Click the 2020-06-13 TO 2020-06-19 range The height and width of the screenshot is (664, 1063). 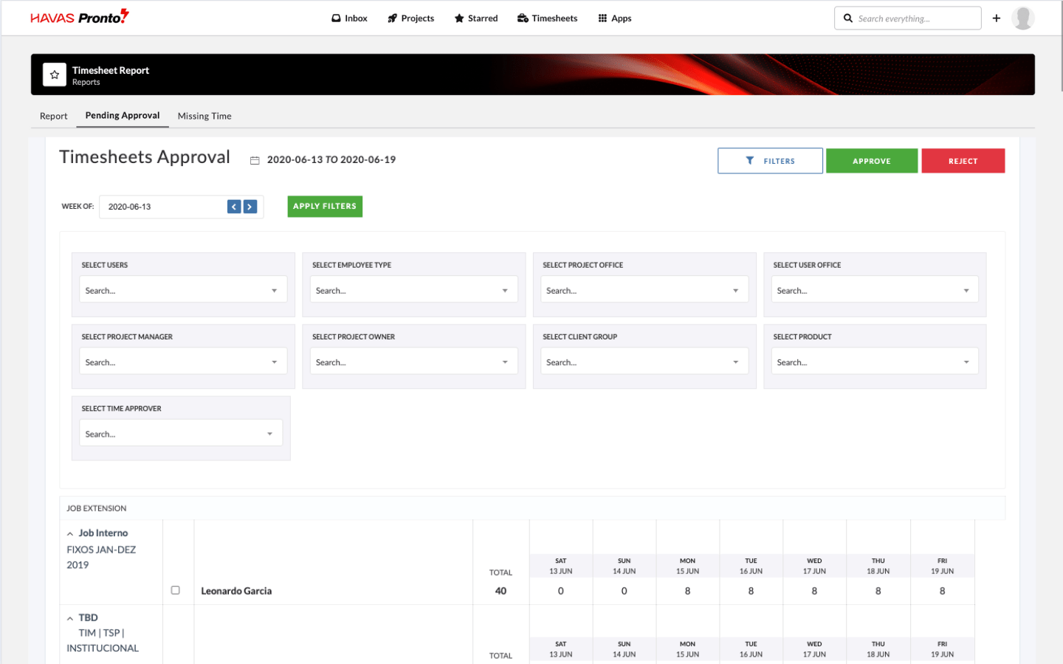pyautogui.click(x=331, y=159)
